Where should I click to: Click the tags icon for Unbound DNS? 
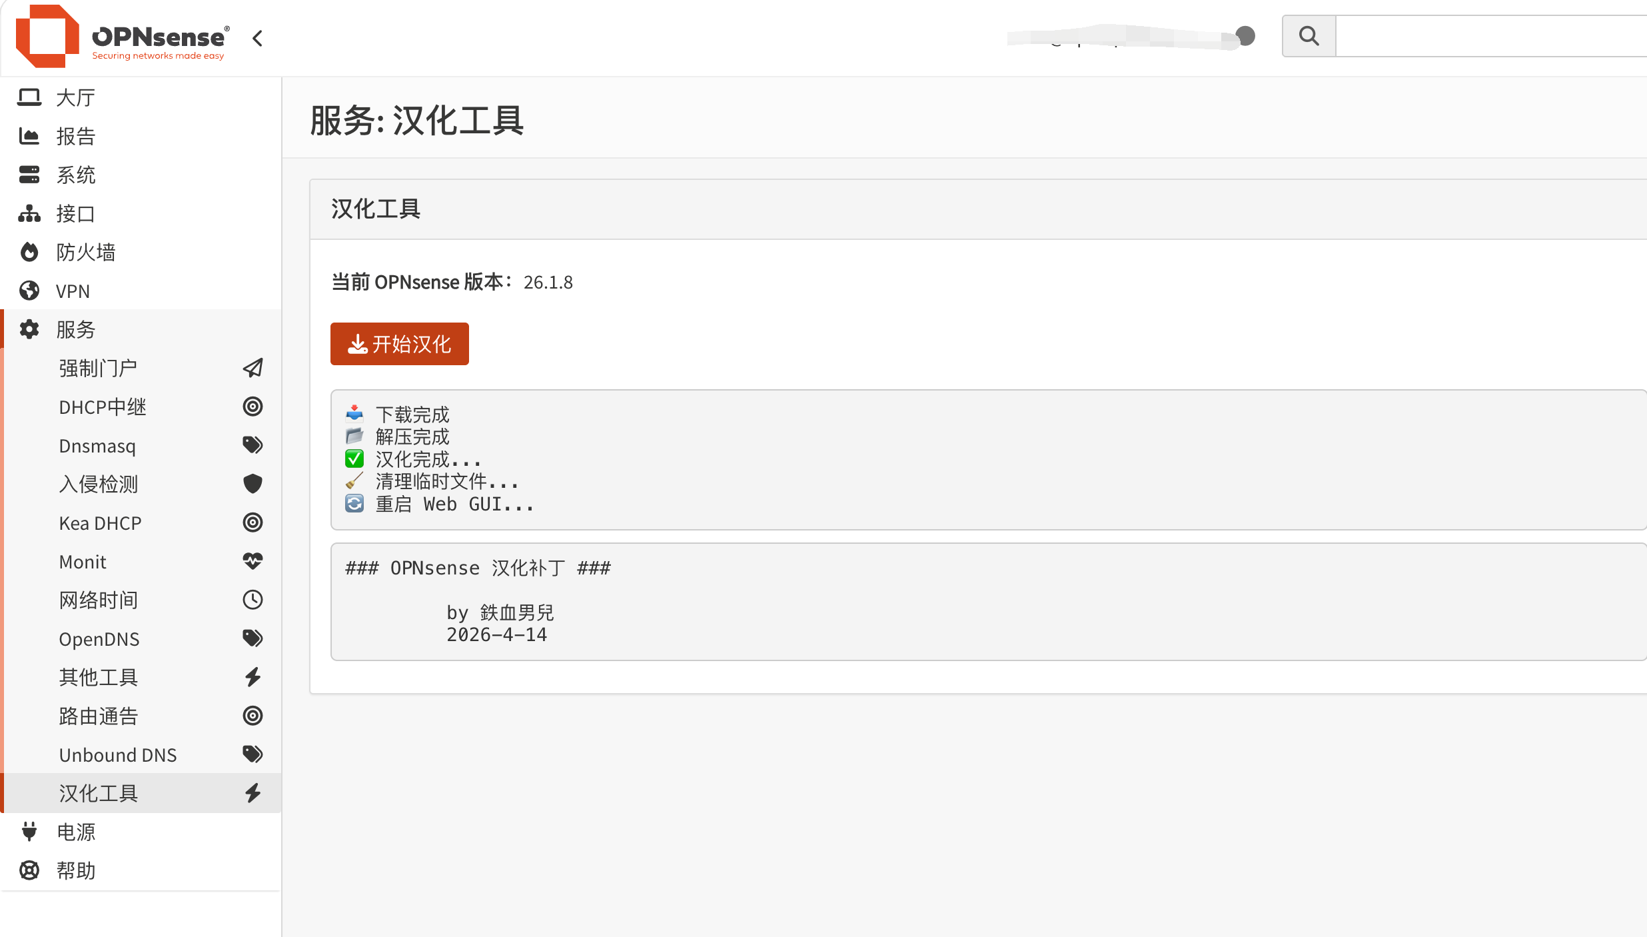click(x=253, y=754)
